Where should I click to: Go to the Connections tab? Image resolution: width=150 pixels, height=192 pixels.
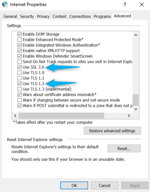(x=80, y=16)
